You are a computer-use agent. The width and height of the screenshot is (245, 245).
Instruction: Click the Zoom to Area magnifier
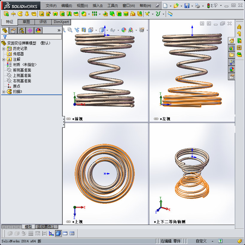(70, 30)
